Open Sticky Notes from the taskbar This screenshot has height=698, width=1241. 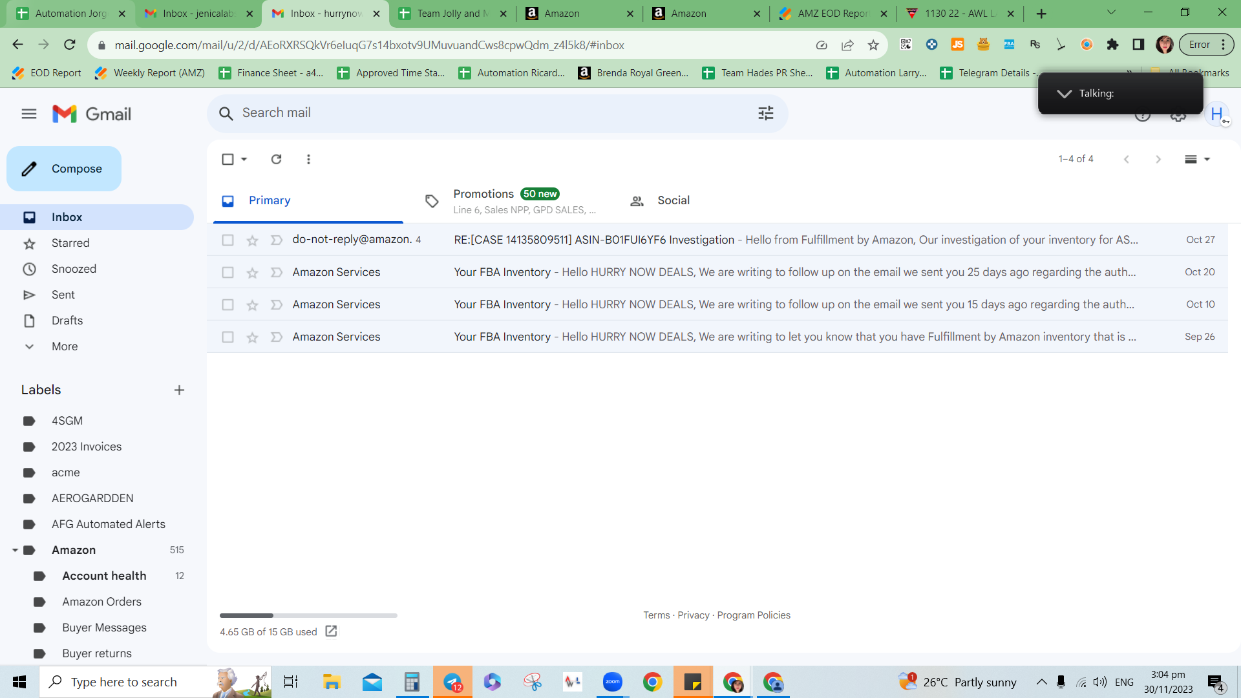click(693, 682)
